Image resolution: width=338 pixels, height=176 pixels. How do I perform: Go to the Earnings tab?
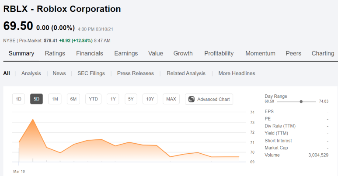pyautogui.click(x=126, y=53)
